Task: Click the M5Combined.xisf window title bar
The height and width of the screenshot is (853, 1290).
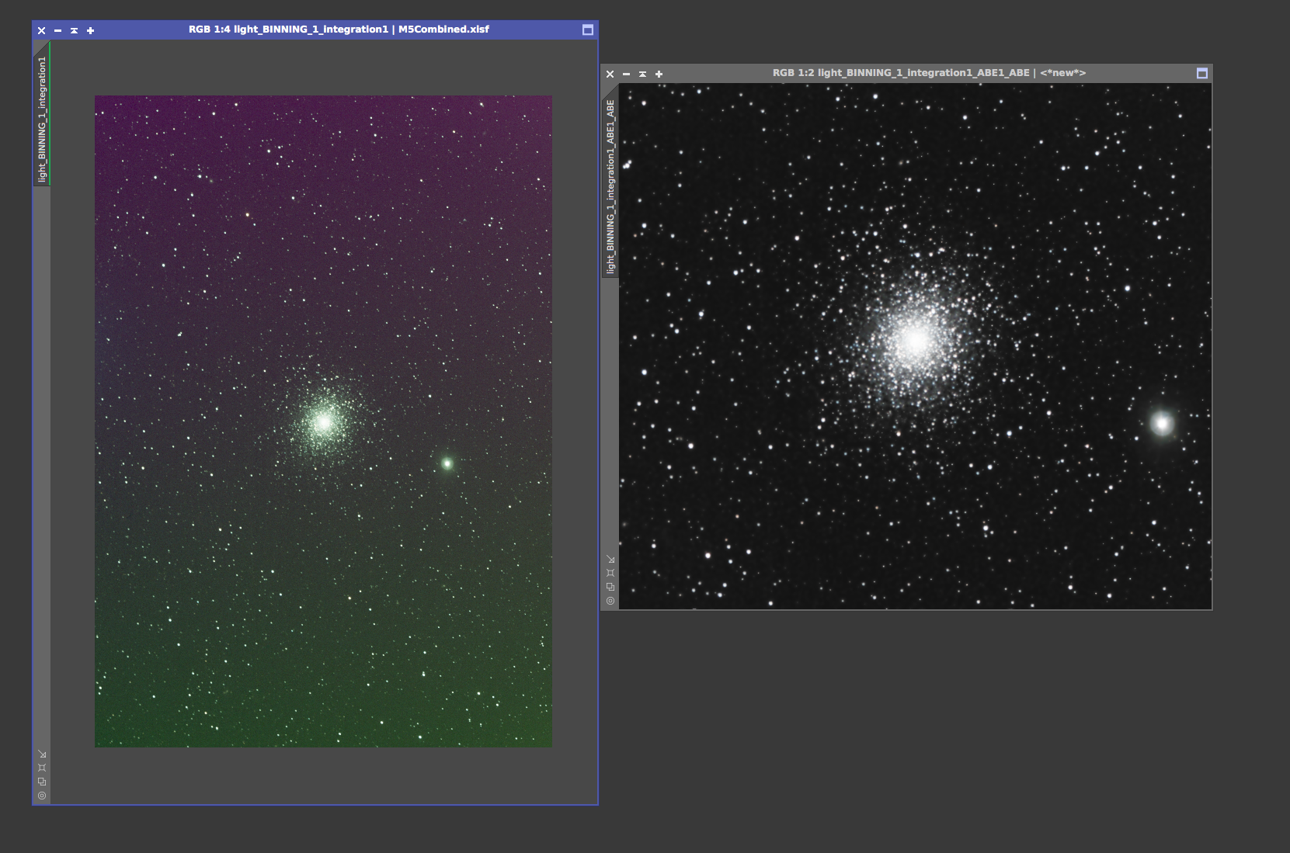Action: [339, 29]
